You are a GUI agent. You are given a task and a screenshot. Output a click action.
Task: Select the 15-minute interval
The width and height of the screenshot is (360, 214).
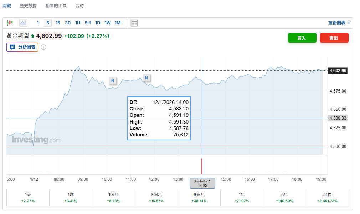tap(58, 23)
